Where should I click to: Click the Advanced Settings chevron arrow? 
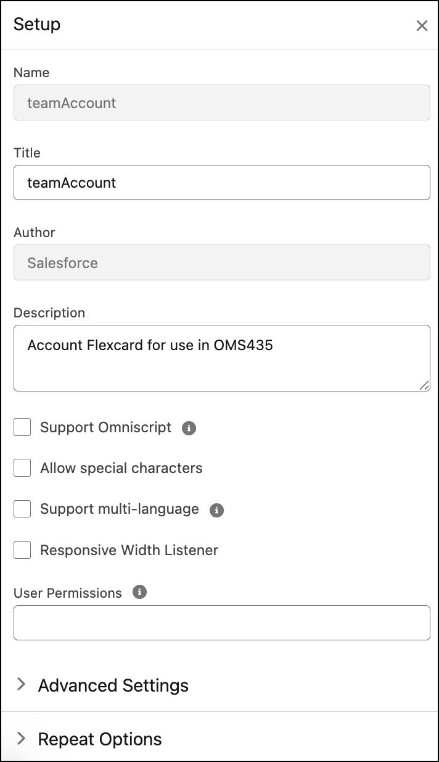point(22,684)
